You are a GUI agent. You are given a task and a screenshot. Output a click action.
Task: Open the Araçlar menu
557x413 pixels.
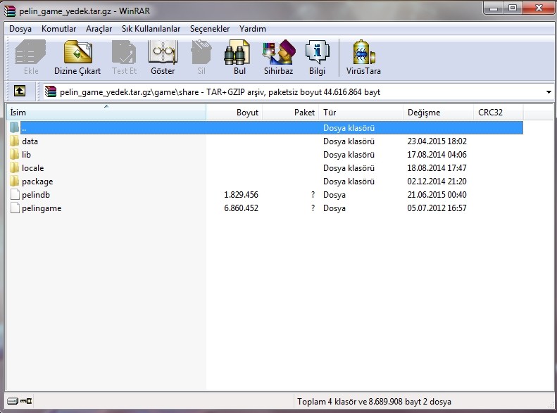[99, 29]
